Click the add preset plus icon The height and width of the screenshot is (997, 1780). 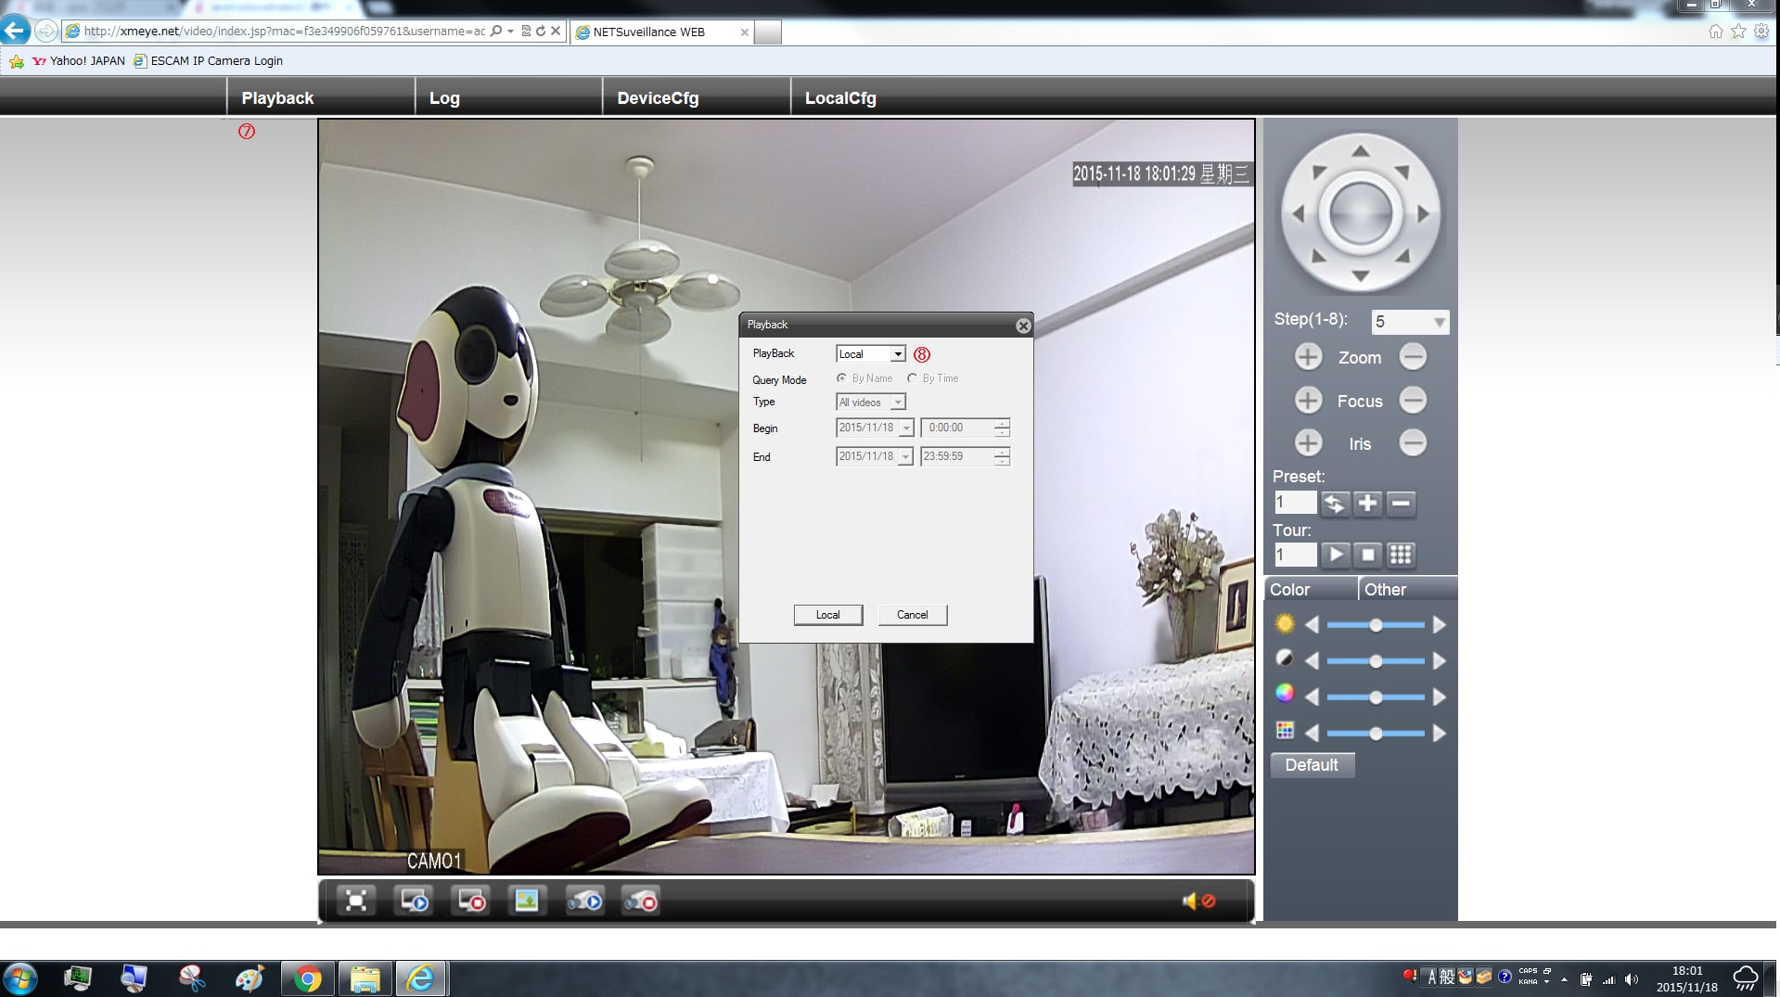click(x=1367, y=504)
